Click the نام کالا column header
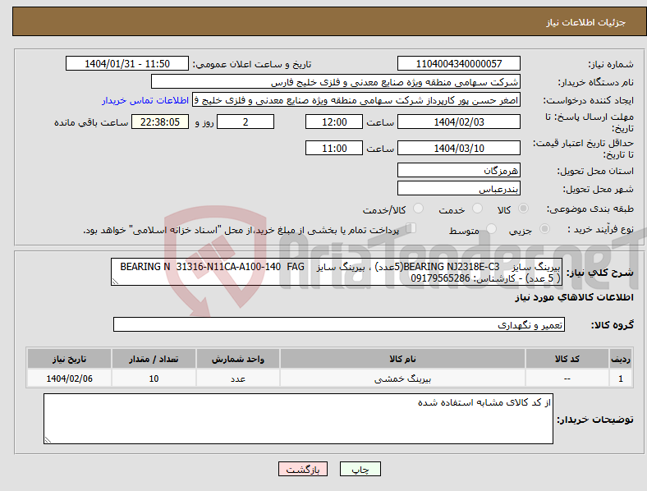 (402, 359)
